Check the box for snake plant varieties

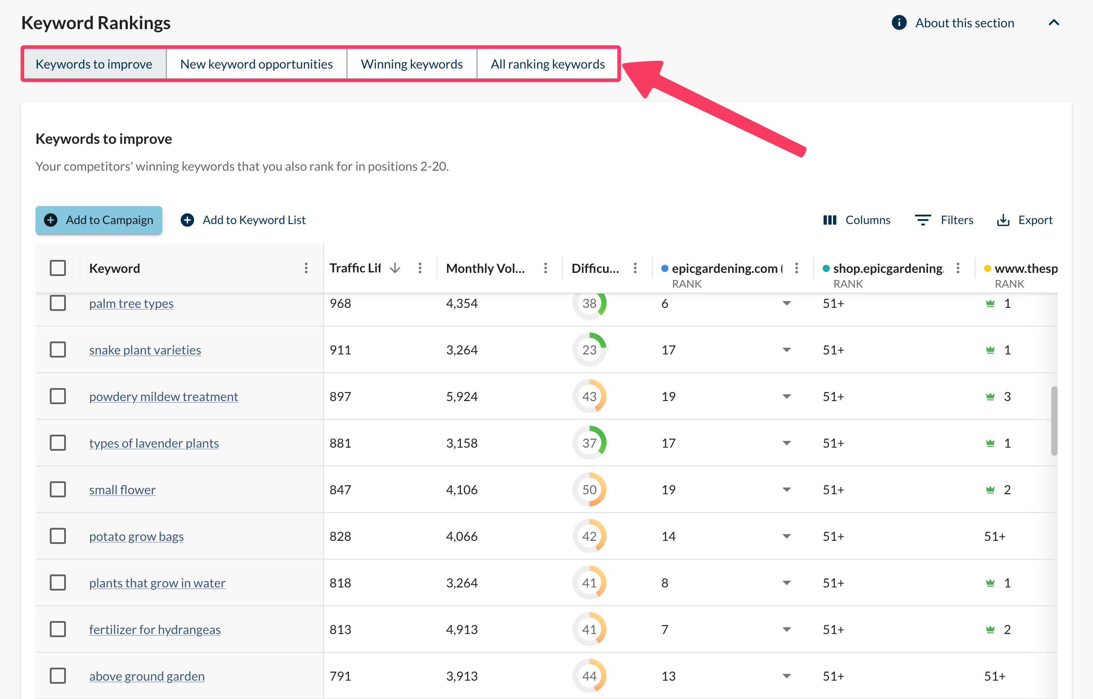(58, 350)
